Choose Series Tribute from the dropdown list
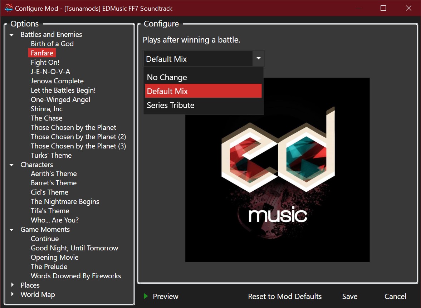 click(203, 105)
